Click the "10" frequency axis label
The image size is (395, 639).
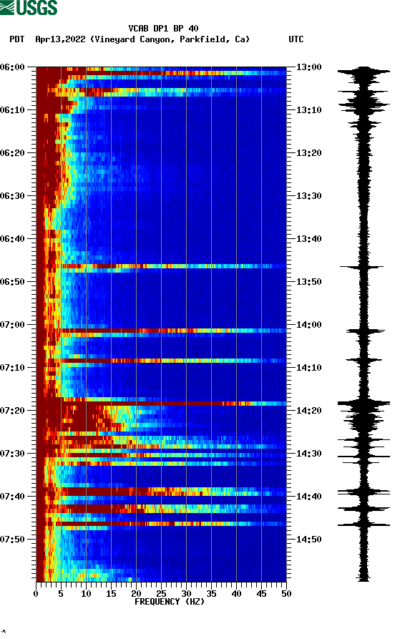86,594
